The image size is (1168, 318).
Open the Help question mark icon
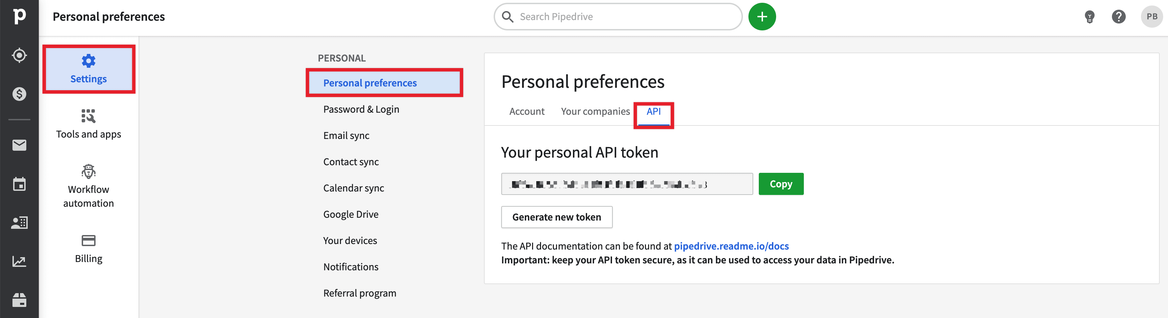click(1119, 16)
